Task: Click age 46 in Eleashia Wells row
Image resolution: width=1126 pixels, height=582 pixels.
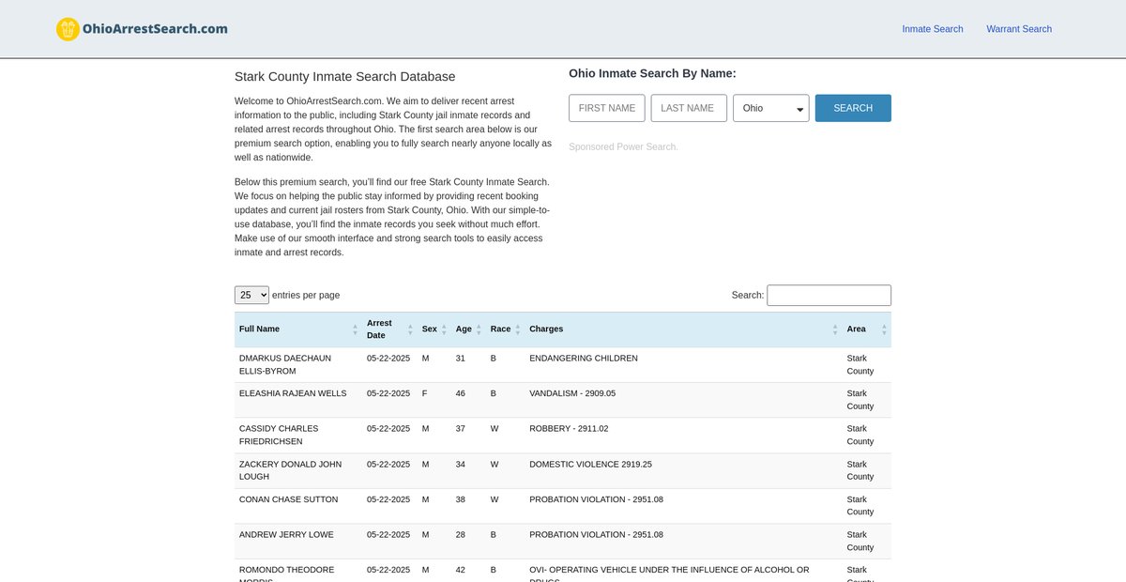Action: coord(461,393)
